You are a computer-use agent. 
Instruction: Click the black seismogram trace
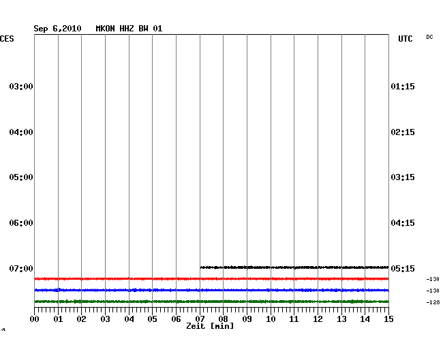[x=294, y=267]
